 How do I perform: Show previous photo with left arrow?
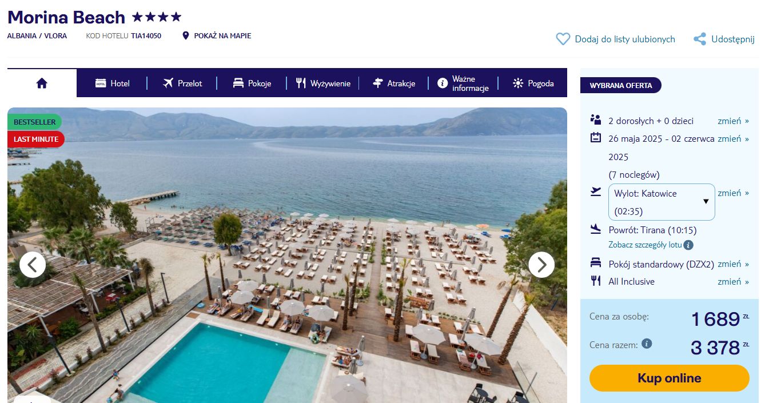[33, 265]
